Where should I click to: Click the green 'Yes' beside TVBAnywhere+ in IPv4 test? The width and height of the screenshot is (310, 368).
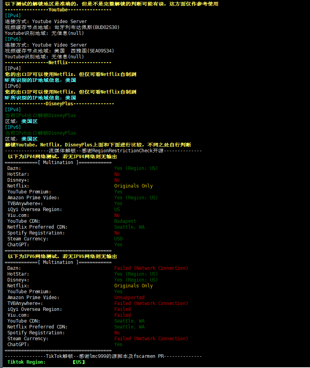click(118, 204)
